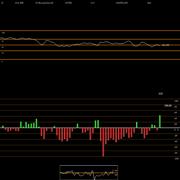Click the "100" label on MR right axis

click(x=176, y=101)
